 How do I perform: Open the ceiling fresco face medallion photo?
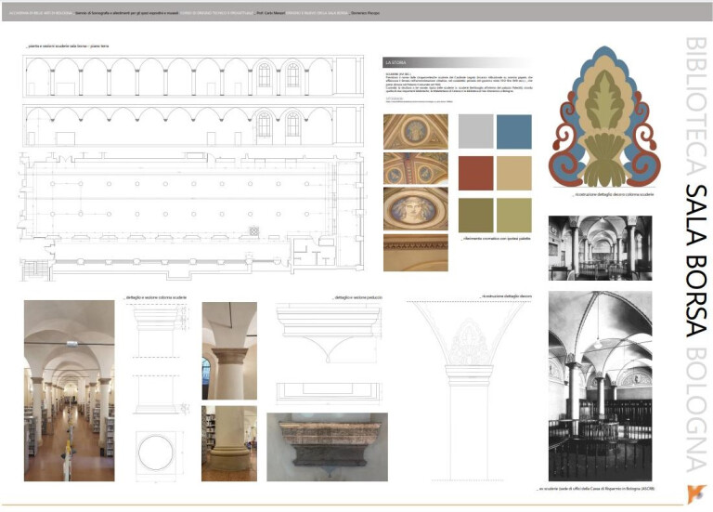415,209
